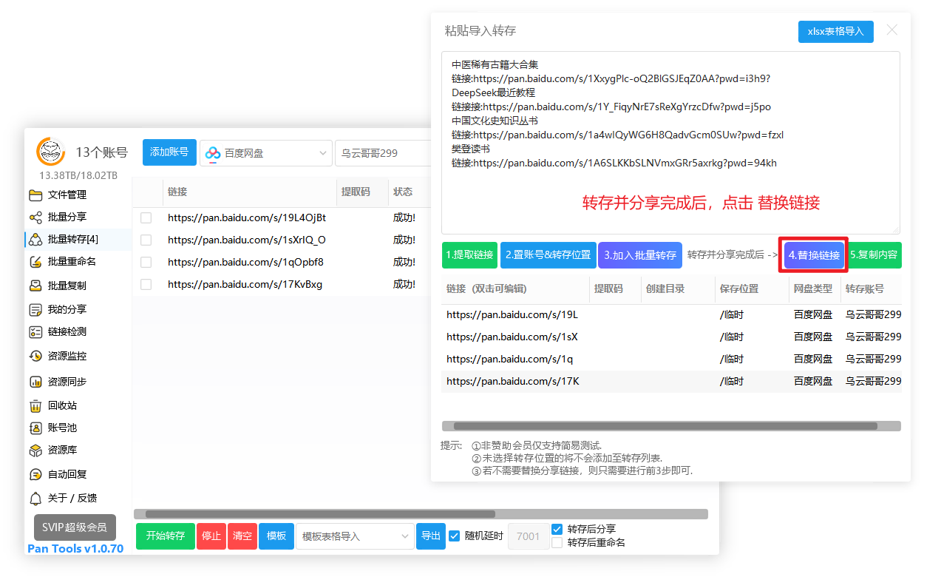941x577 pixels.
Task: Click the 7001 delay value field
Action: click(x=529, y=536)
